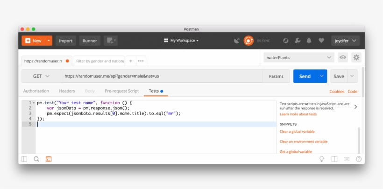Open the Send button dropdown arrow
Screen dimensions: 383x189
[x=322, y=76]
